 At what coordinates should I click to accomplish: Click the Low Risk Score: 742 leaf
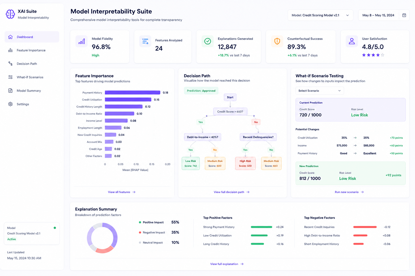pos(191,164)
